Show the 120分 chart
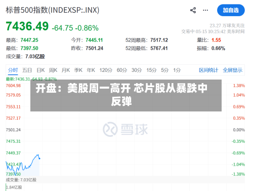 click(106, 70)
